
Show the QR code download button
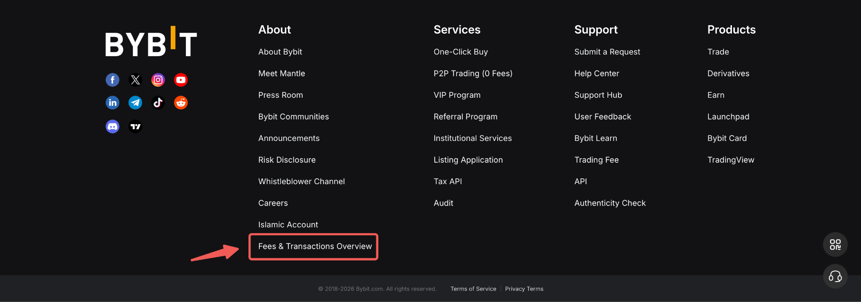pos(835,245)
